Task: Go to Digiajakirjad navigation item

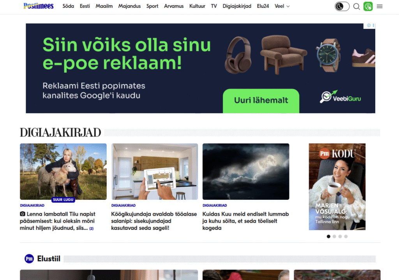Action: click(x=237, y=6)
